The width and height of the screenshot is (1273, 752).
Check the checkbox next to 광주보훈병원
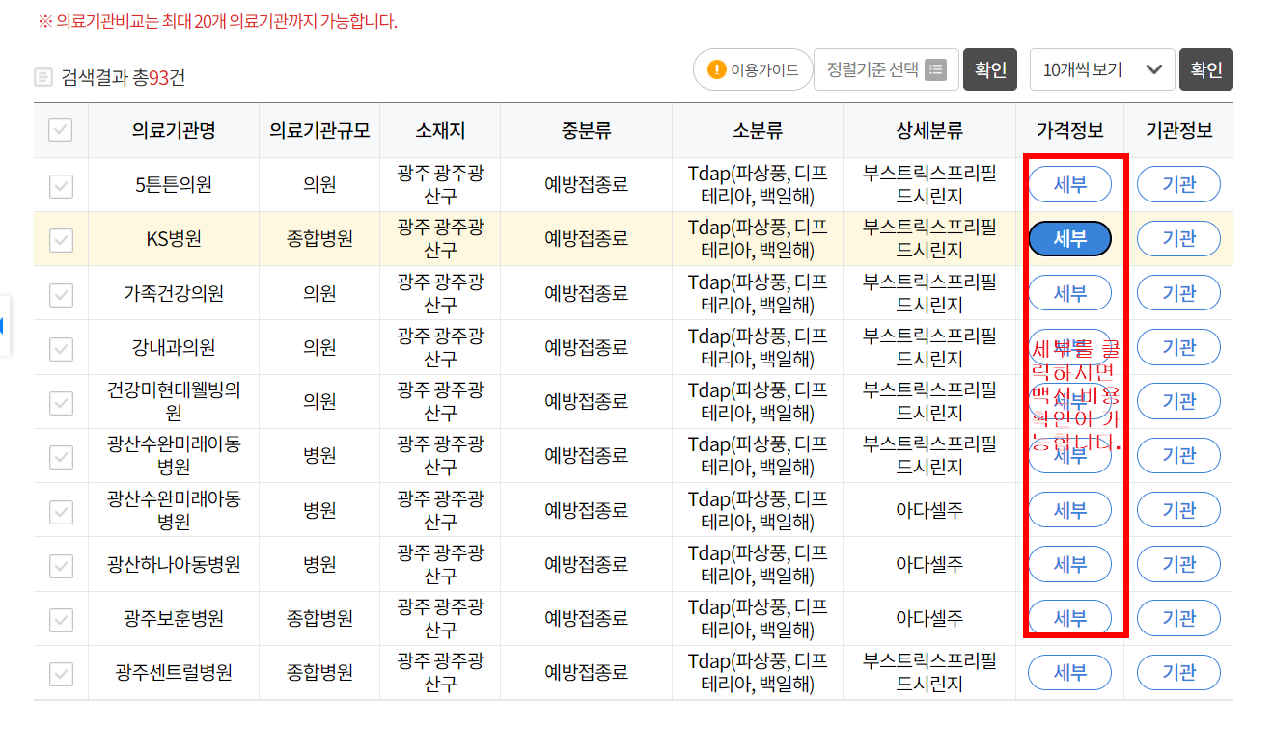click(x=61, y=618)
